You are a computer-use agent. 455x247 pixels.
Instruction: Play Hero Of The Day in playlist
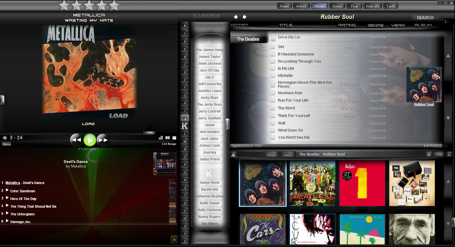(x=23, y=199)
